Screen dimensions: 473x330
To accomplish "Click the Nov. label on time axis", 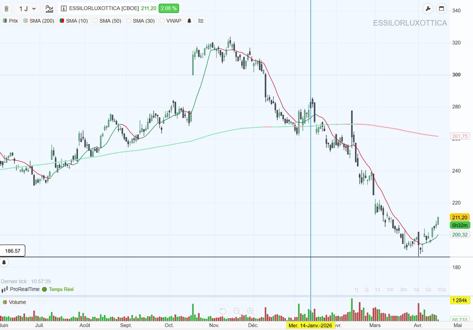I will coord(214,326).
